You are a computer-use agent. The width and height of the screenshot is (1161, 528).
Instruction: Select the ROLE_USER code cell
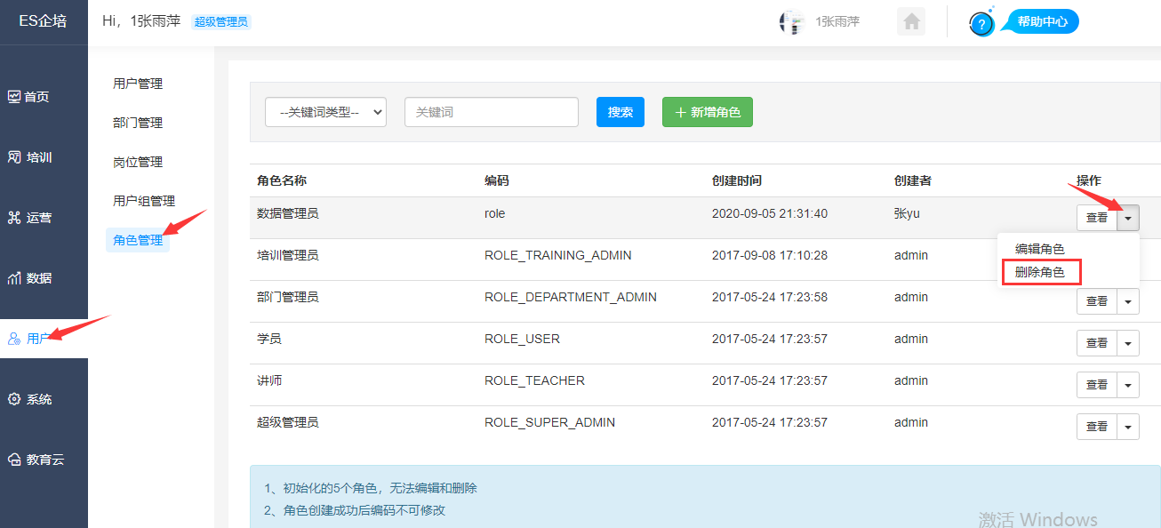[x=523, y=339]
